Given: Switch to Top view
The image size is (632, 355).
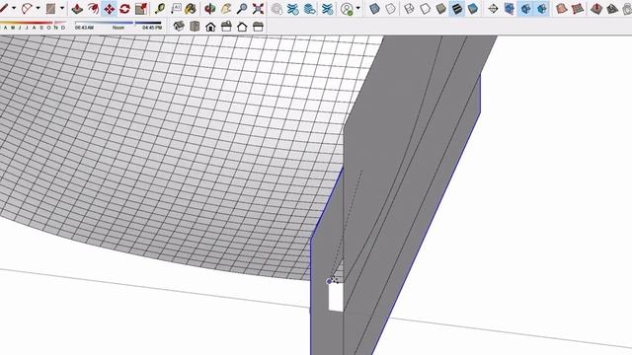Looking at the screenshot, I should [x=195, y=27].
